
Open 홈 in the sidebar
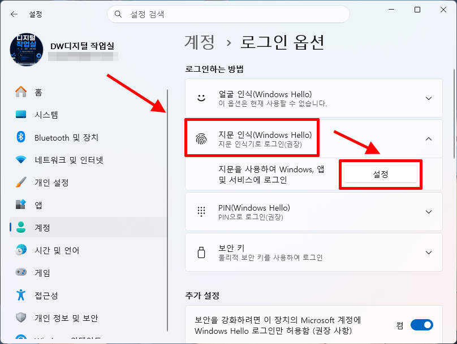pos(88,92)
